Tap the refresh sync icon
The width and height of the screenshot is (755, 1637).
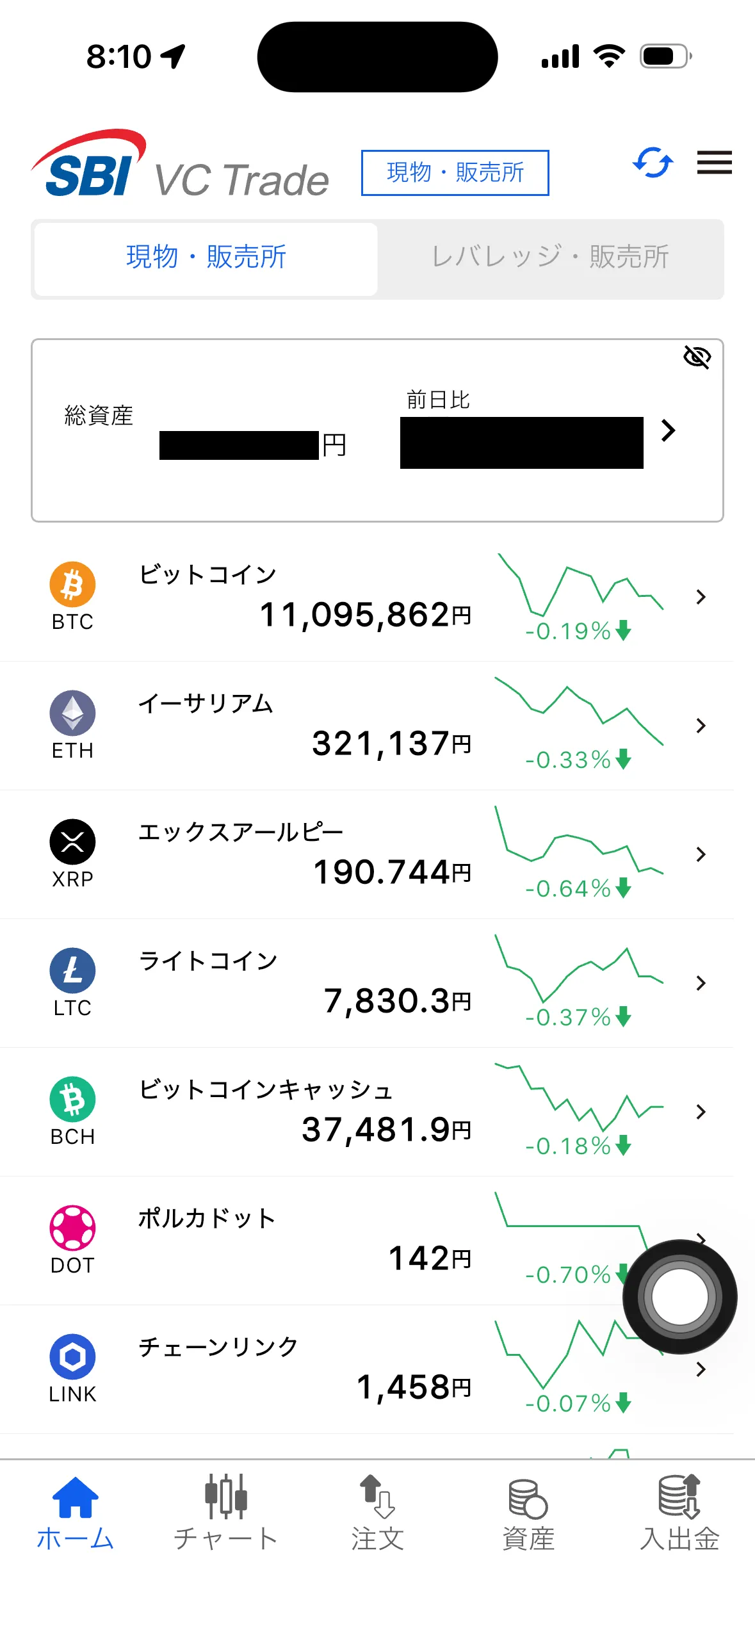click(653, 163)
